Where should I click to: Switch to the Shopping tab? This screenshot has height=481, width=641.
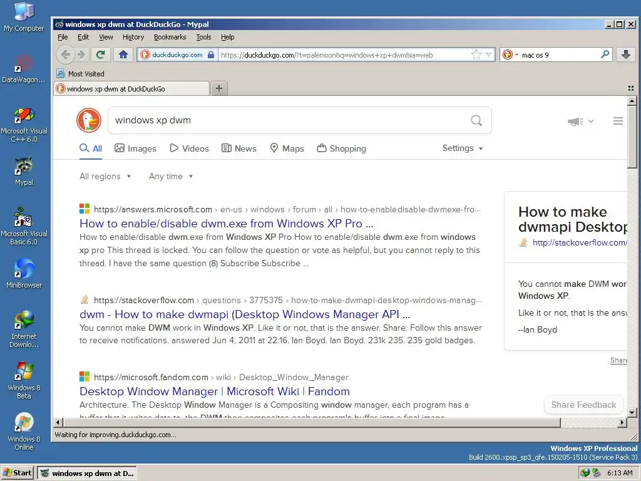(x=341, y=148)
